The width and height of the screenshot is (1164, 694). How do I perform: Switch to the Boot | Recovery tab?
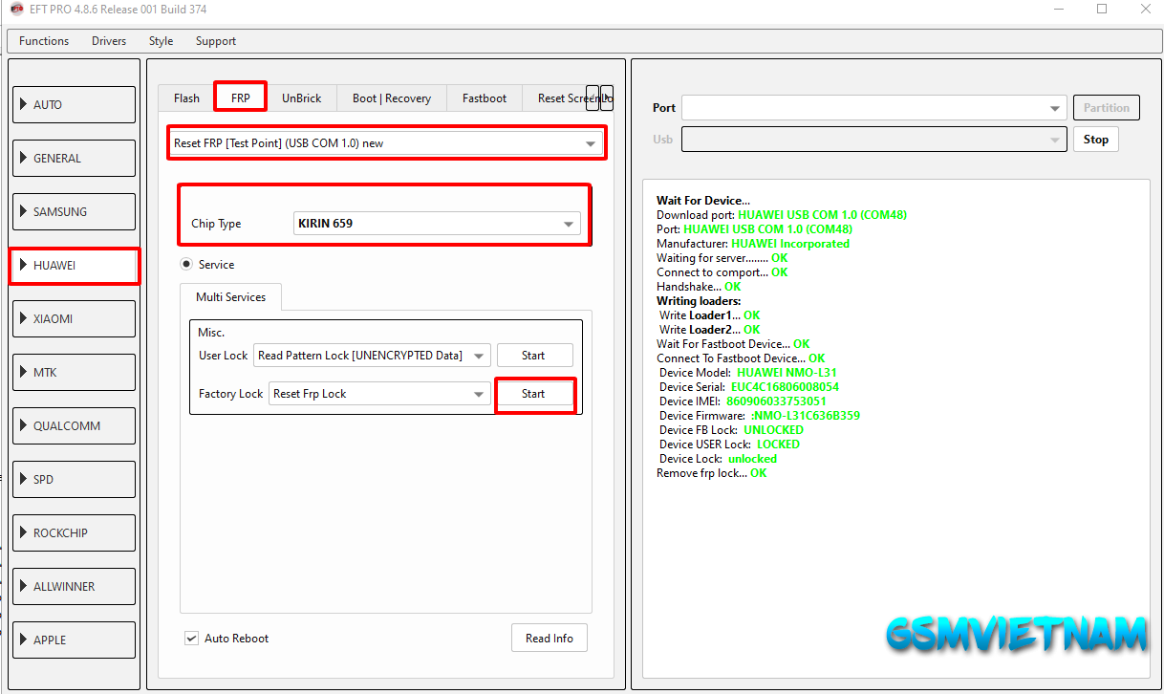coord(392,98)
